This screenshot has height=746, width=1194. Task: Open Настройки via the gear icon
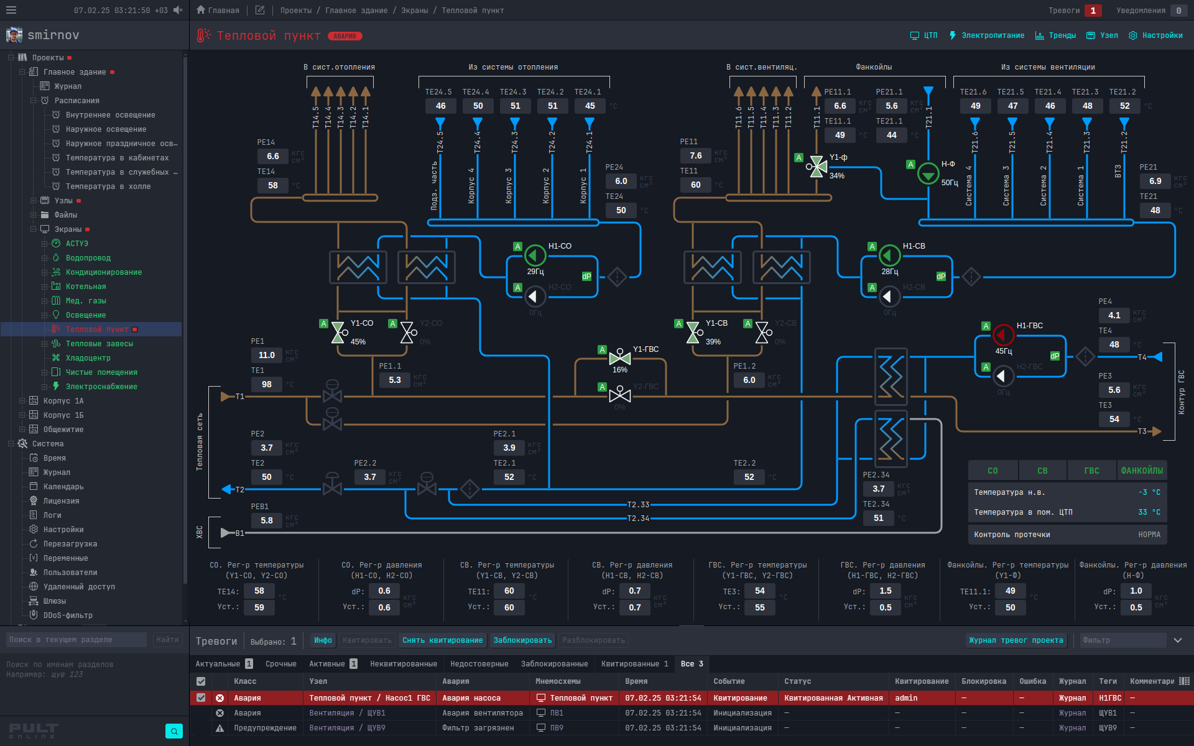tap(1134, 35)
